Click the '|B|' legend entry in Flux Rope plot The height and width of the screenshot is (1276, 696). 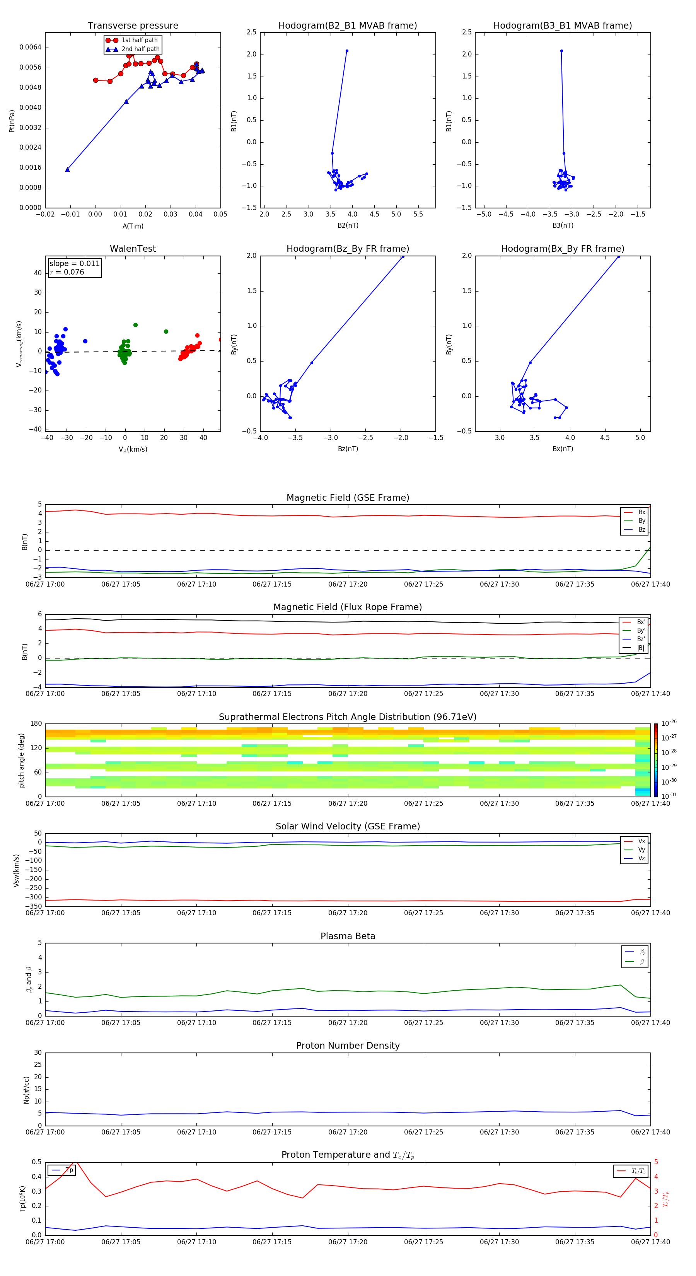(634, 648)
